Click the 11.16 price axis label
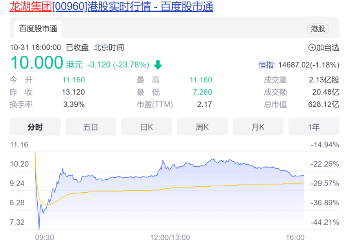 19,145
